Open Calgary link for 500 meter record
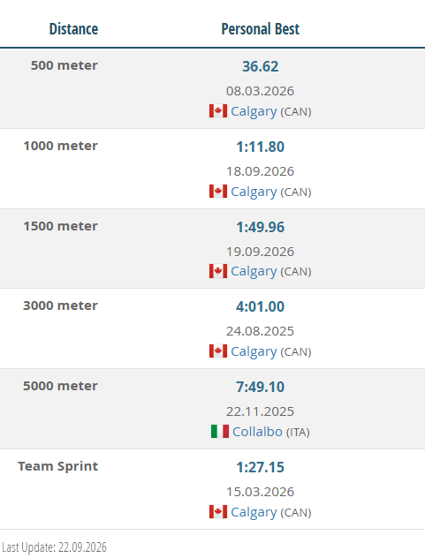Image resolution: width=425 pixels, height=558 pixels. point(254,112)
